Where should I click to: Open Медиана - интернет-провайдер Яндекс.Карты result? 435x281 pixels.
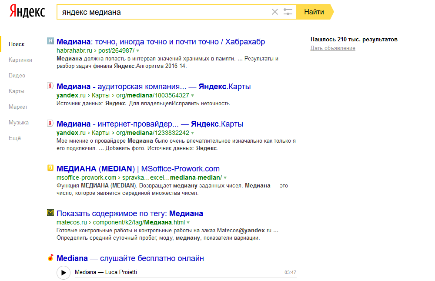[x=150, y=124]
